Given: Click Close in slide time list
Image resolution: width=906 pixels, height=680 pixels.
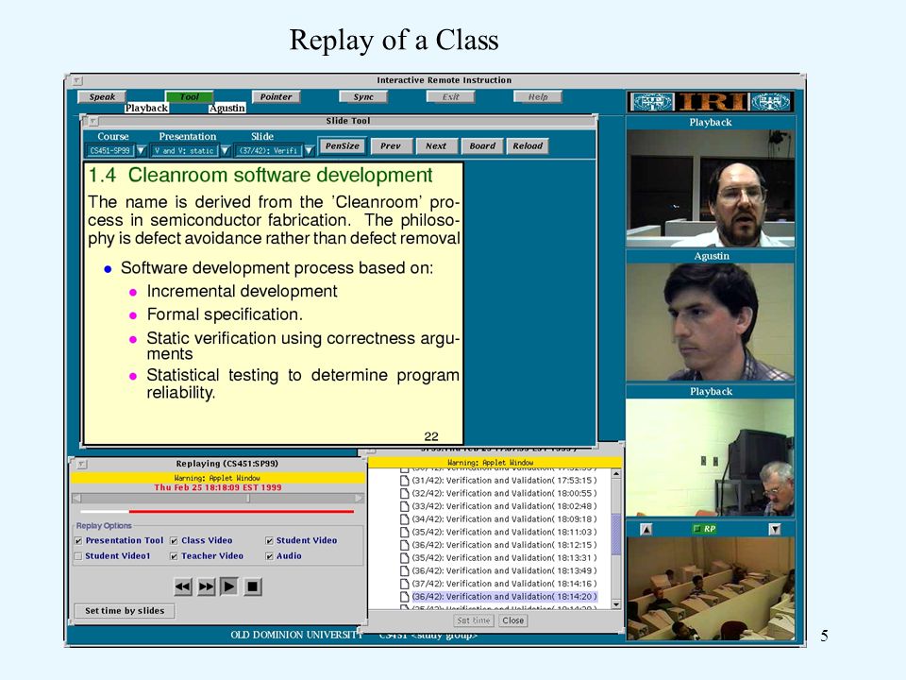Looking at the screenshot, I should 513,620.
